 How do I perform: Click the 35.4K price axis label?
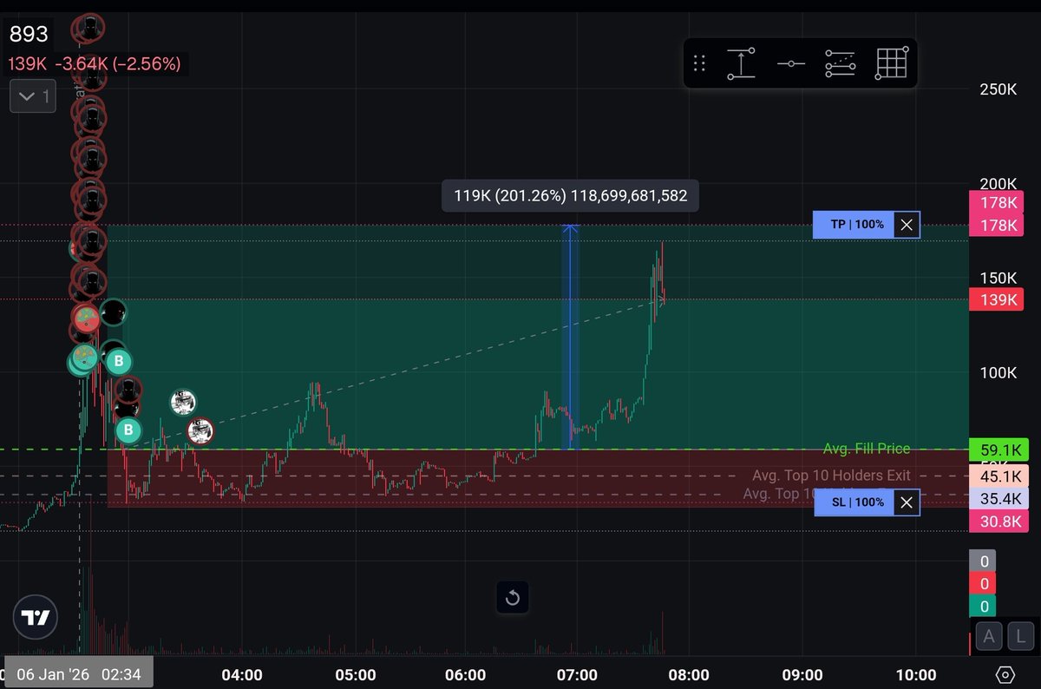pyautogui.click(x=999, y=498)
